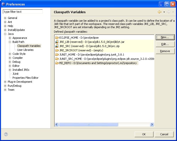Expand the Plug-in Development node

(x=5, y=82)
